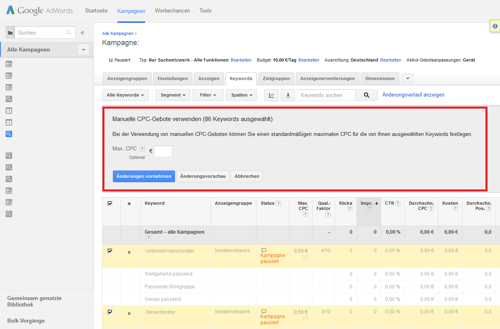Open the Alle Keywords dropdown
This screenshot has height=329, width=500.
[x=125, y=95]
